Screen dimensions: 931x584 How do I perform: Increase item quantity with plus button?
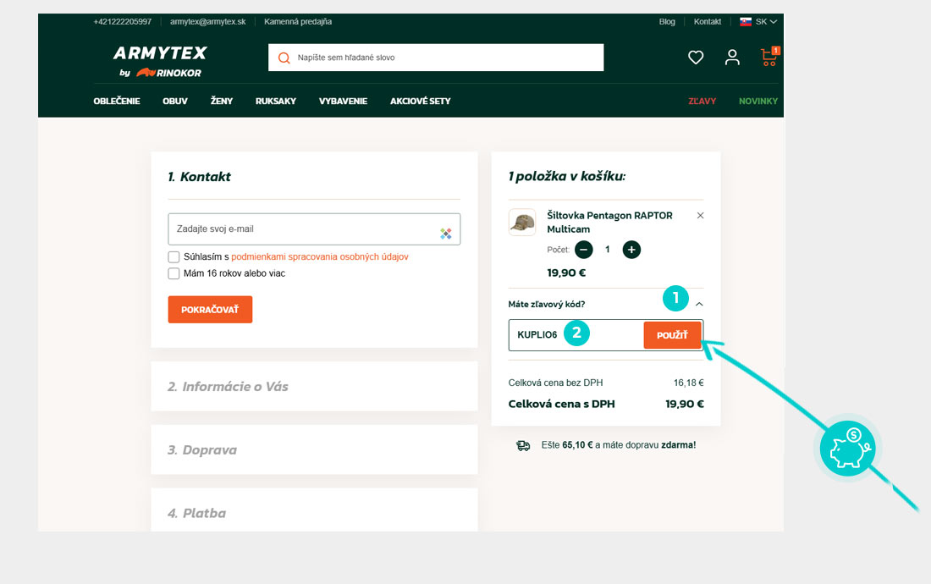(631, 250)
